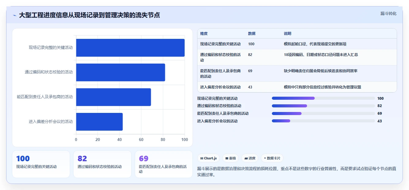Click the table data value 100
The image size is (409, 190).
point(251,44)
